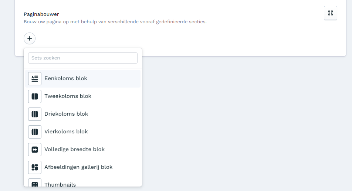
Task: Click the 'Bouw uw pagina op' help text
Action: (x=115, y=22)
